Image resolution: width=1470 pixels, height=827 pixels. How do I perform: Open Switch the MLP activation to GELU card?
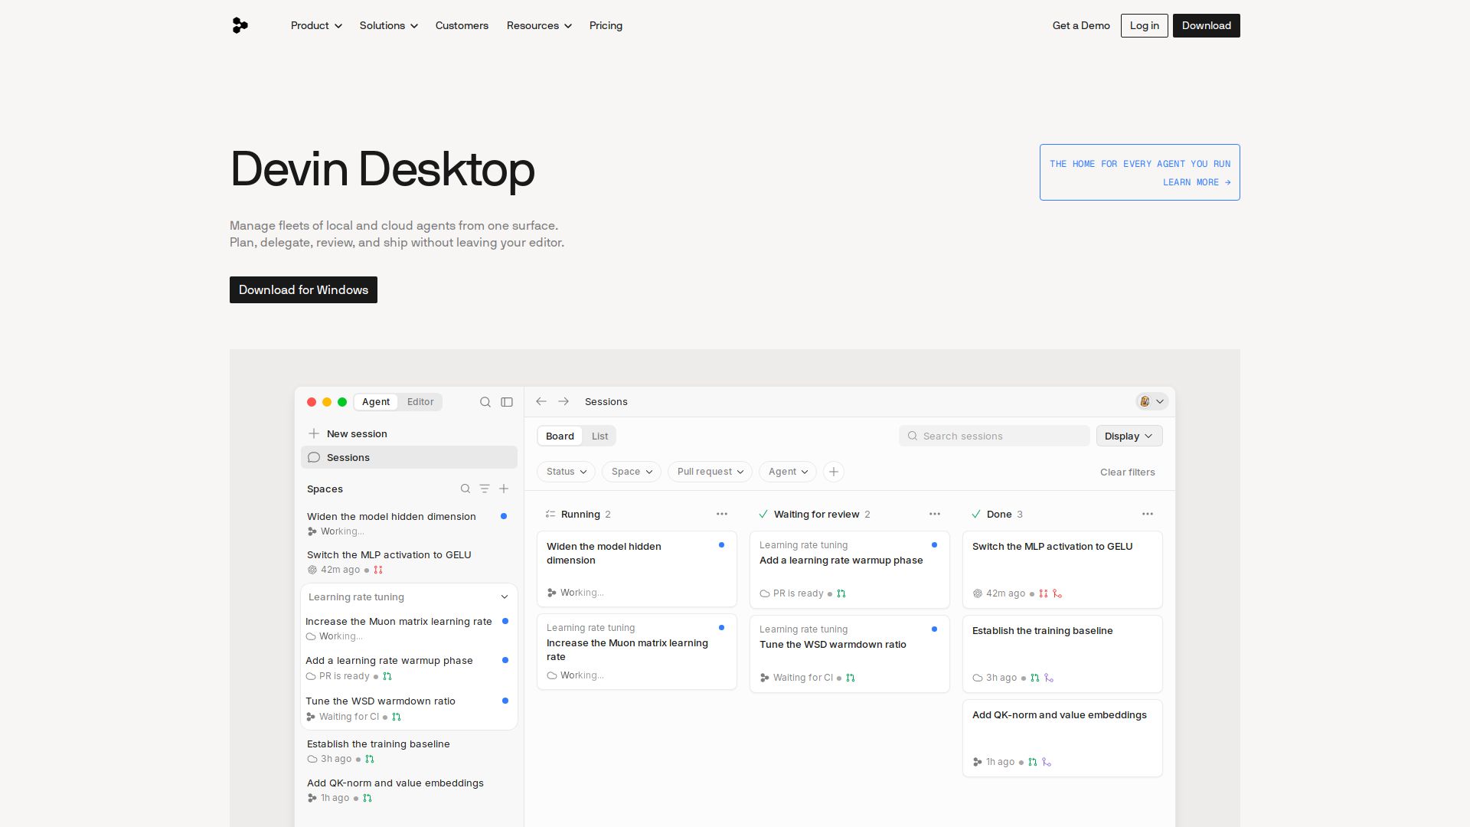(x=1063, y=570)
